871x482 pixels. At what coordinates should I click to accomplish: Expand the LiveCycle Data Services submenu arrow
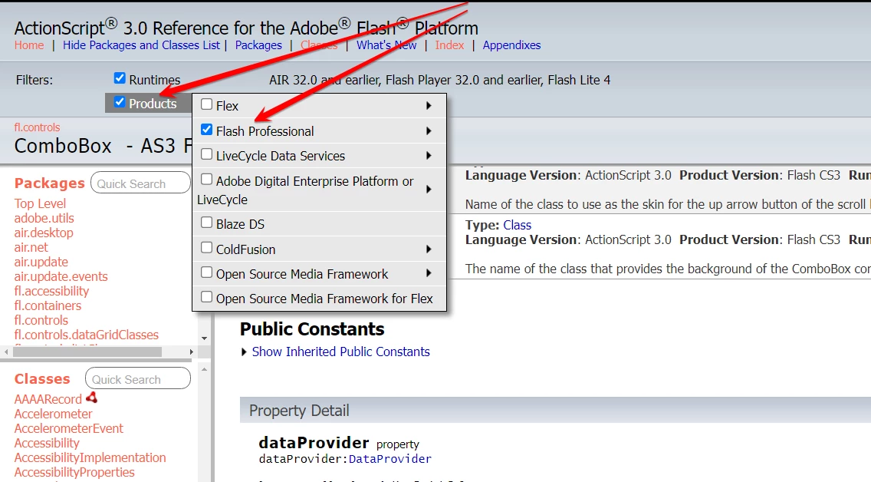pos(429,156)
